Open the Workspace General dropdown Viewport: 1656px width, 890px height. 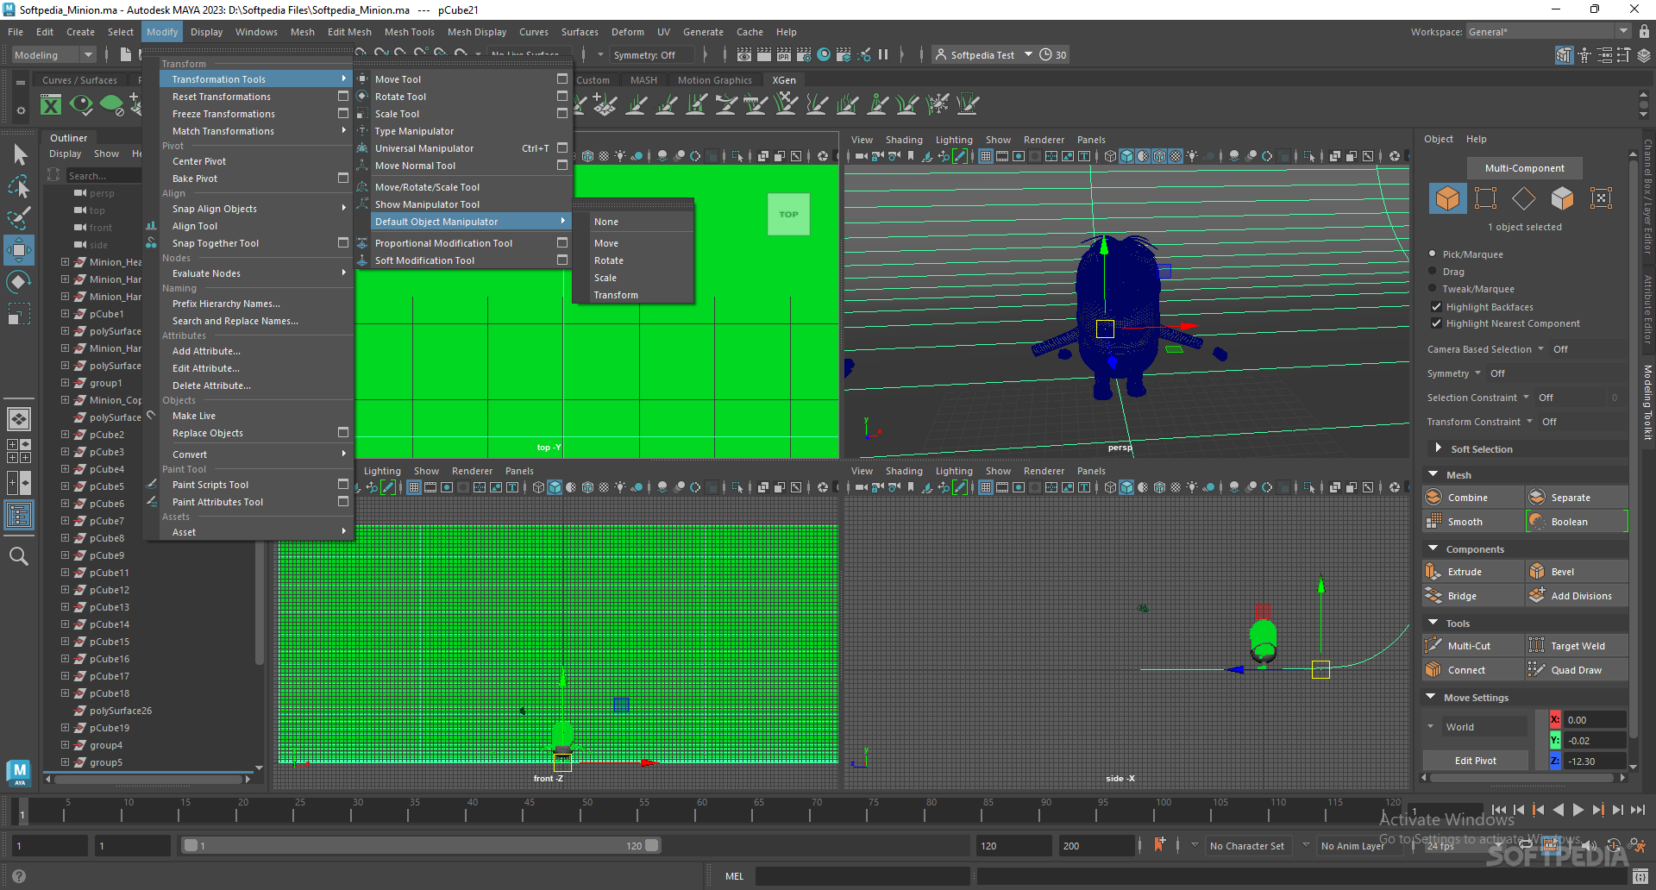tap(1548, 32)
